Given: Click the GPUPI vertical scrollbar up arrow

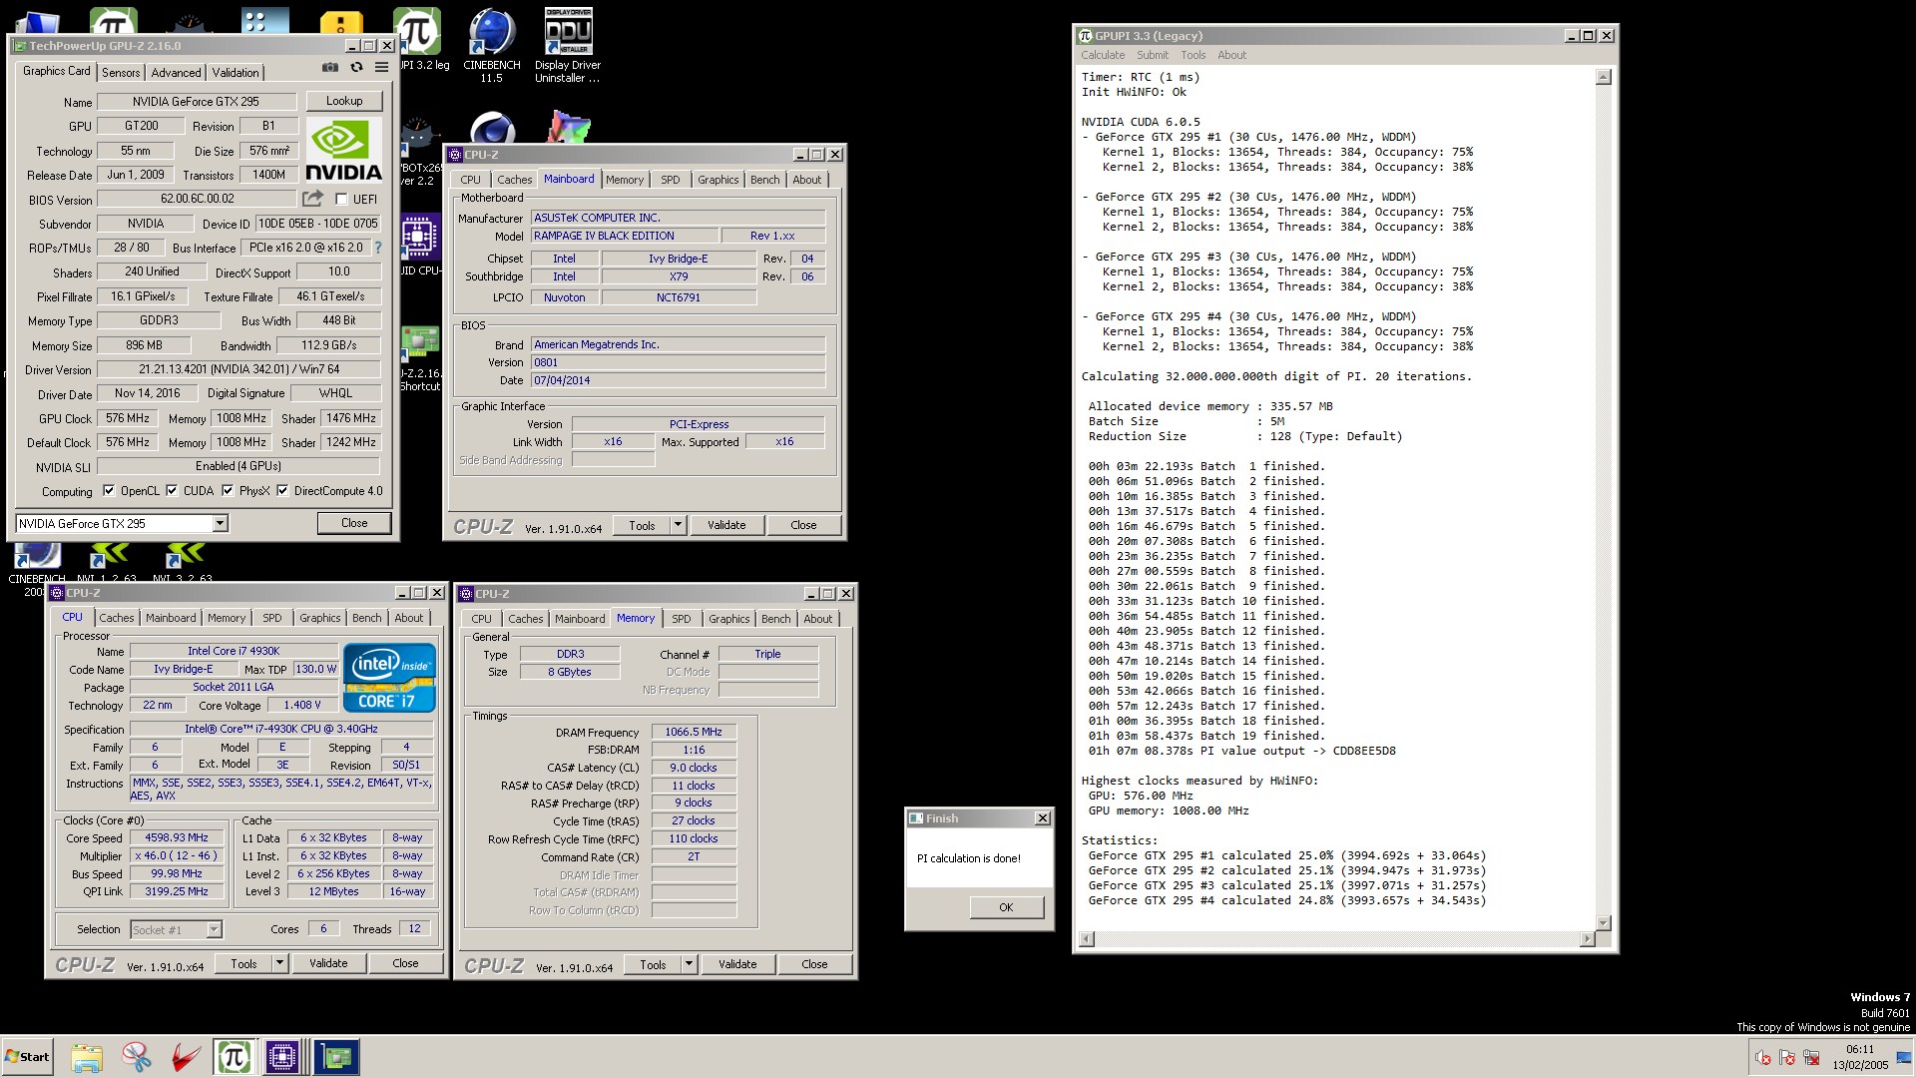Looking at the screenshot, I should 1604,77.
